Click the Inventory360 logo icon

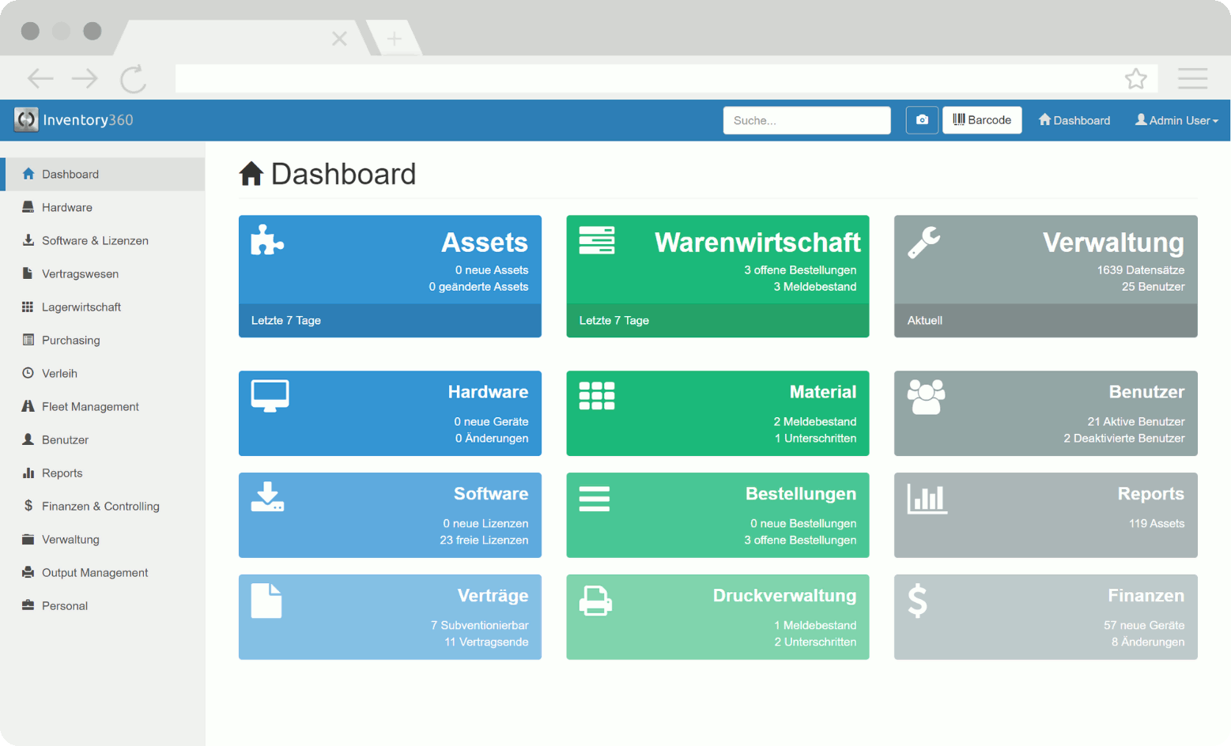[26, 120]
